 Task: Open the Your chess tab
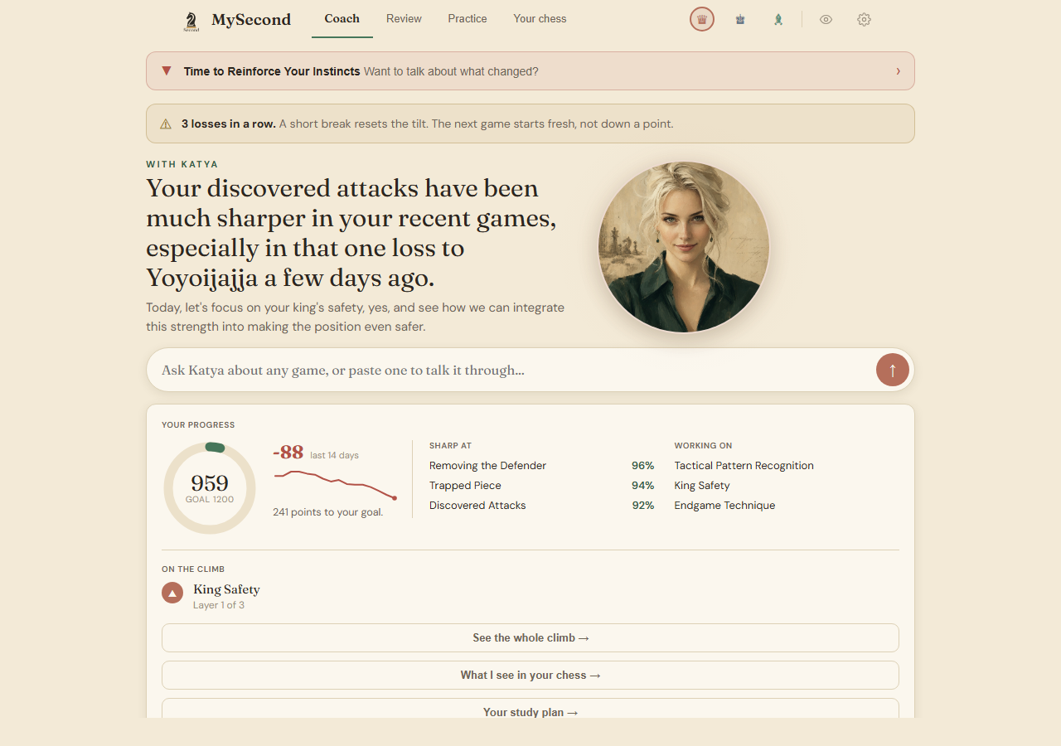[540, 19]
